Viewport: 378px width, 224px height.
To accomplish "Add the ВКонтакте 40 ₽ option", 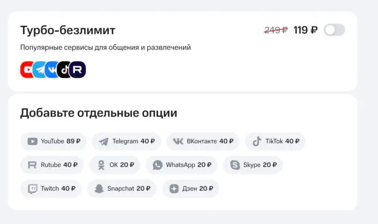I will point(203,141).
